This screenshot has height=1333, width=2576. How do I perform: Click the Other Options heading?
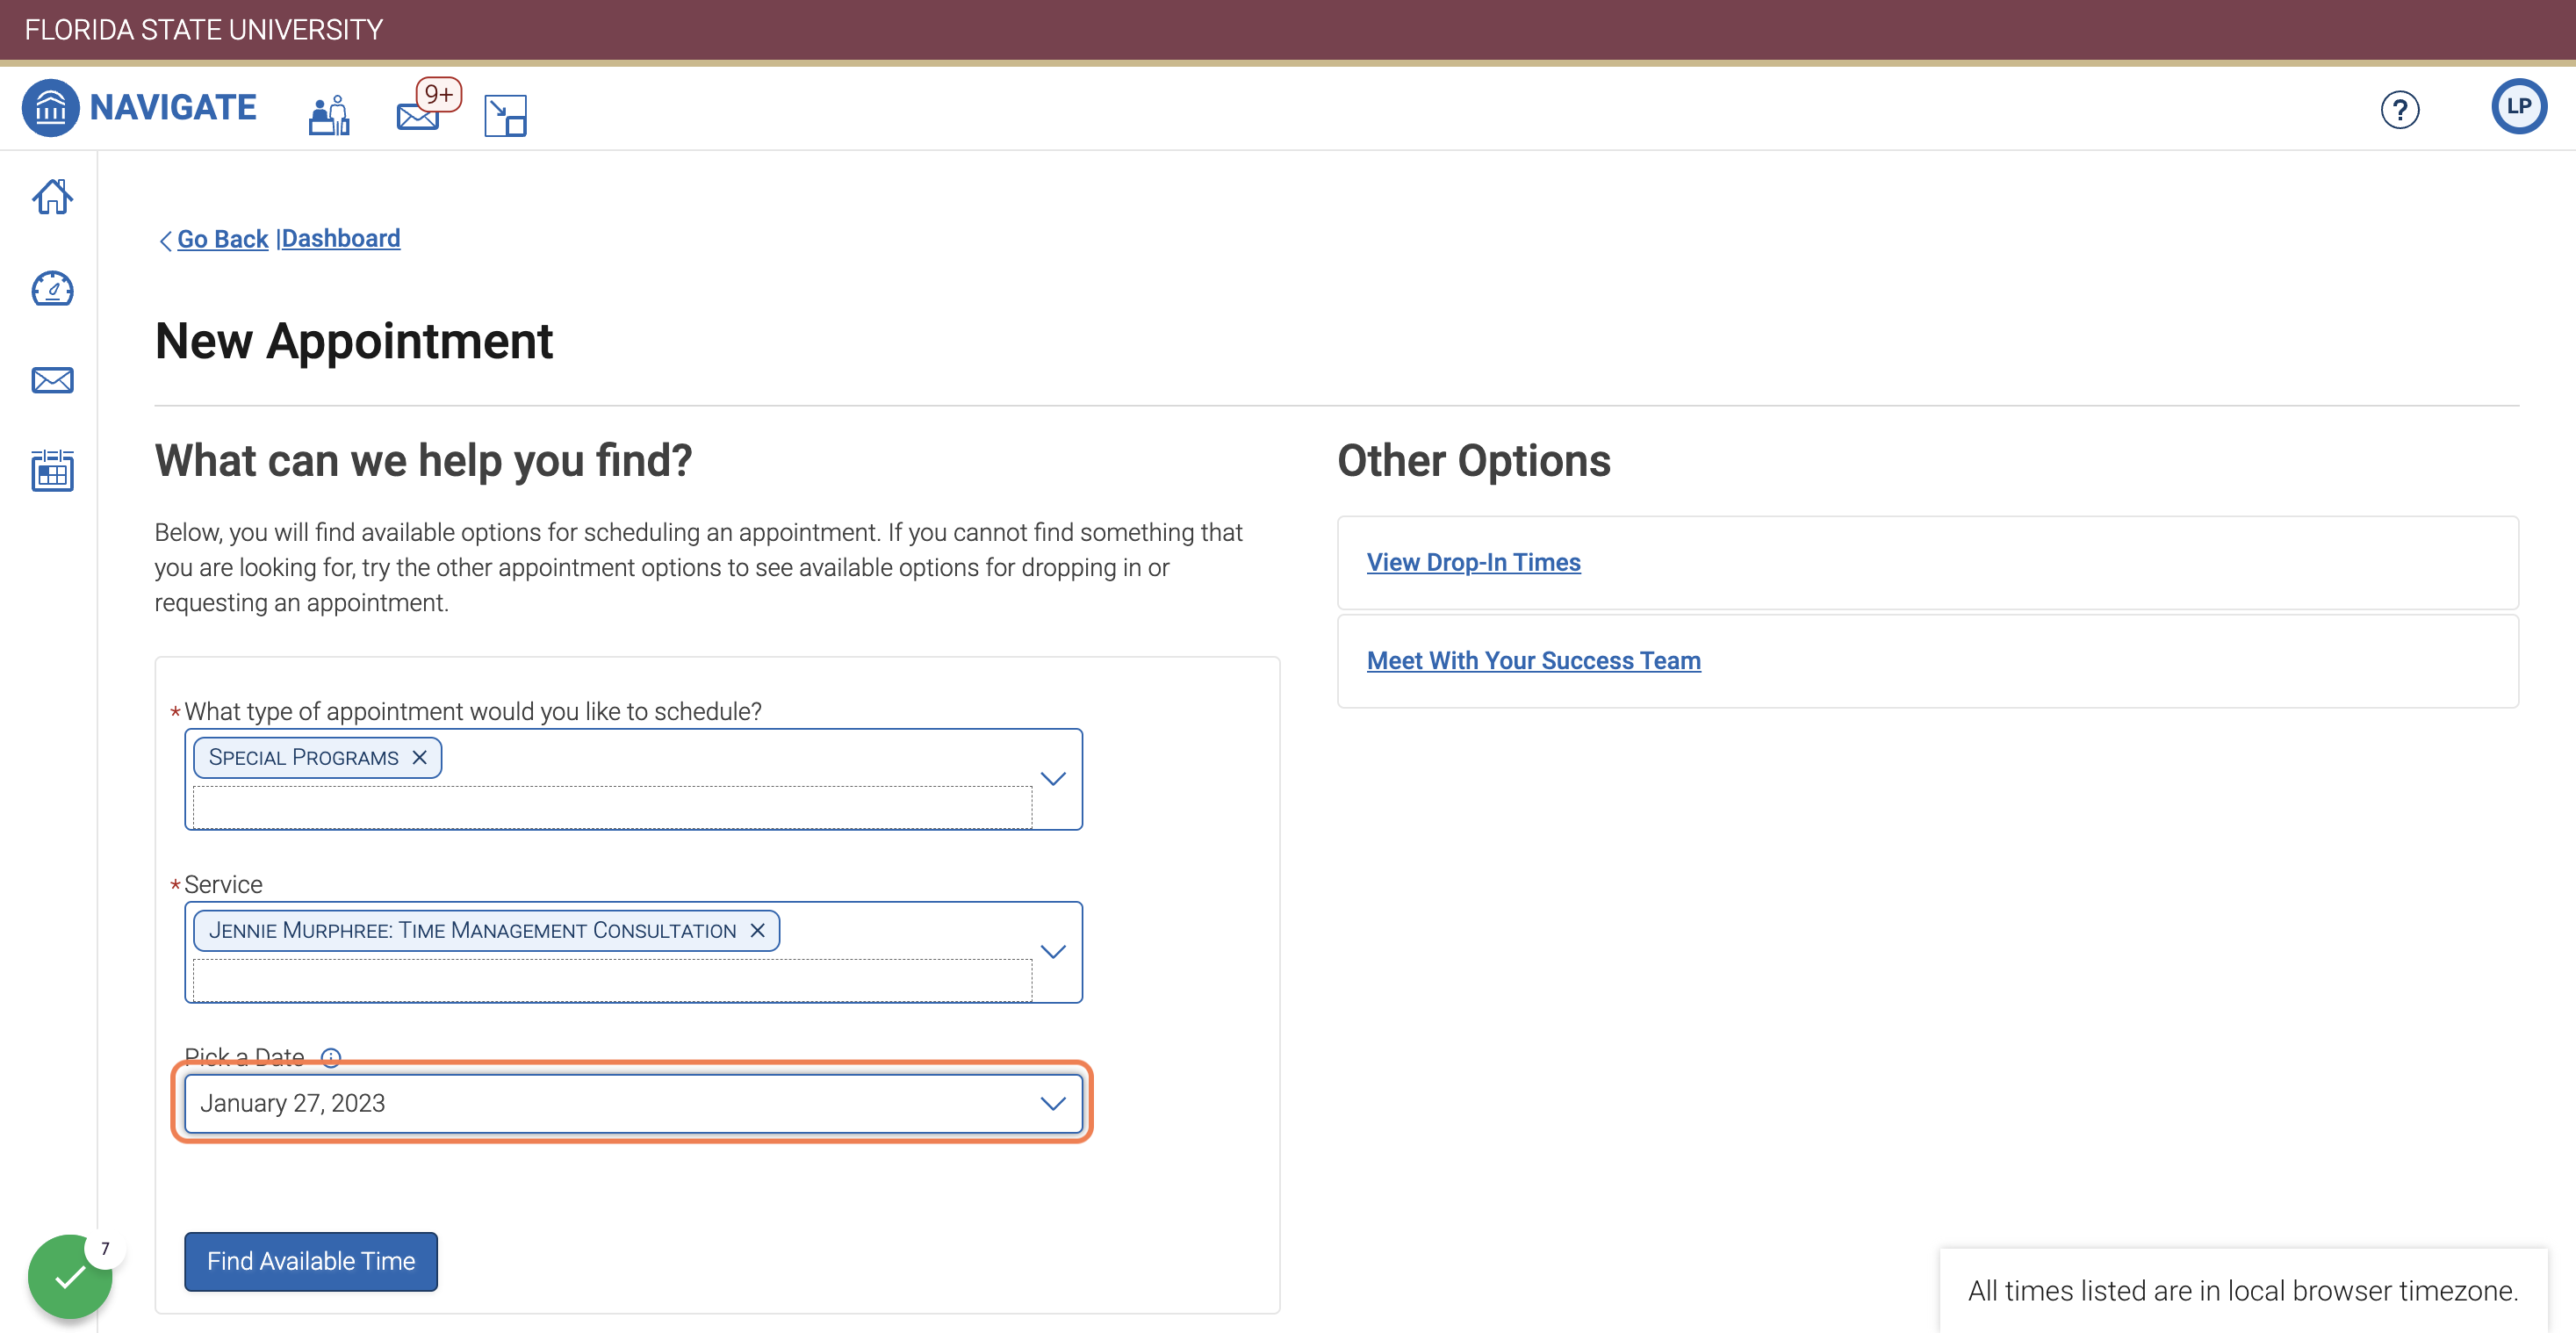click(x=1473, y=461)
